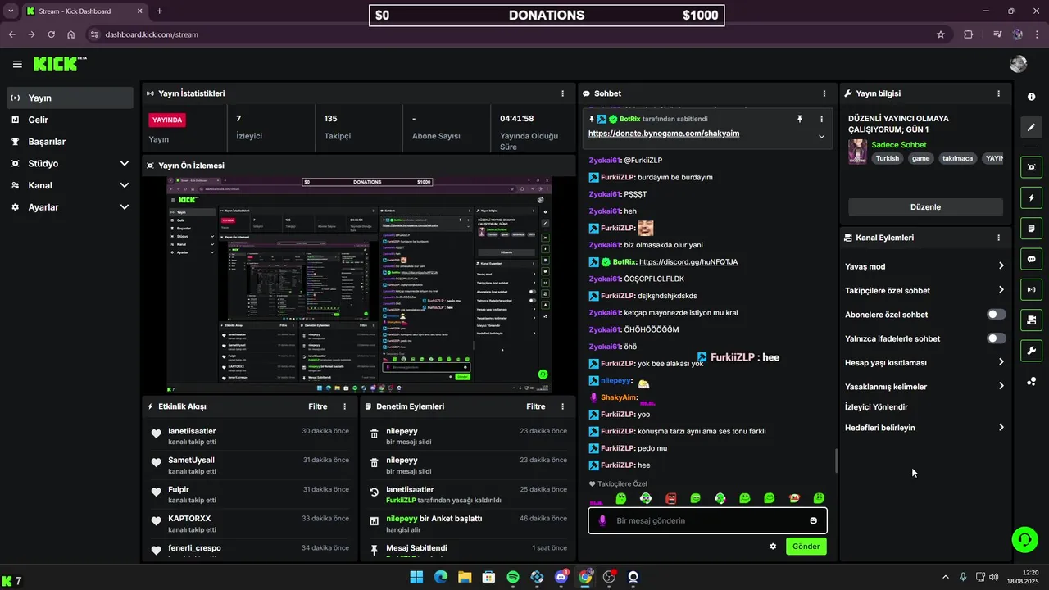Open the discord.gg invite link

click(x=688, y=262)
